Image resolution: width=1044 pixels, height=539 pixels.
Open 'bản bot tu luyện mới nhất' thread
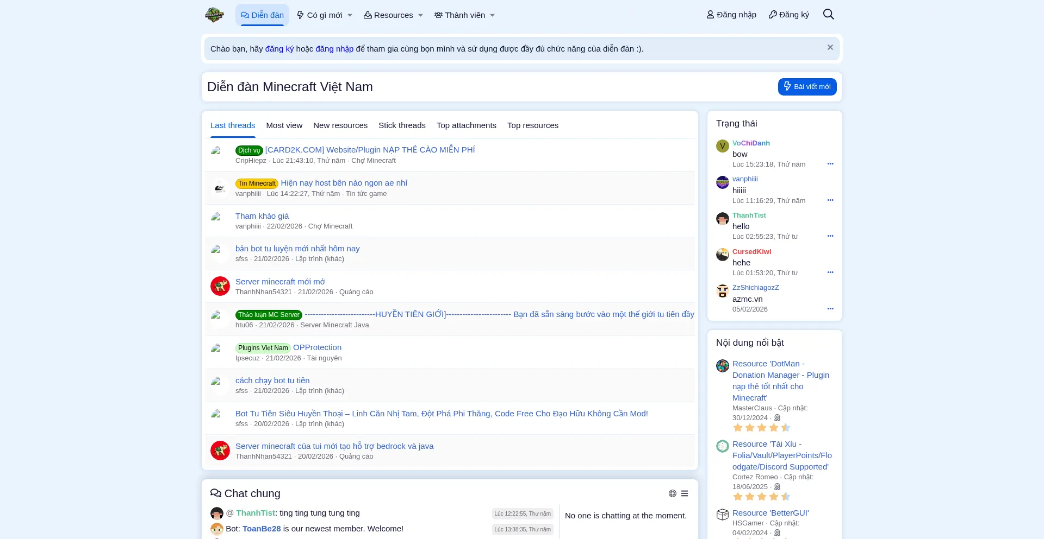tap(297, 249)
